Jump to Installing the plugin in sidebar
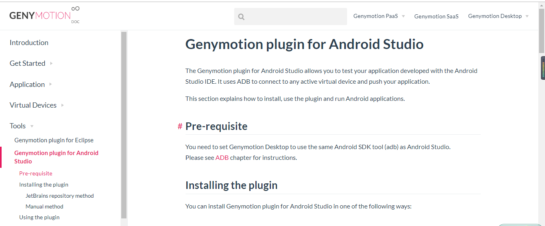Viewport: 545px width, 226px height. [43, 185]
